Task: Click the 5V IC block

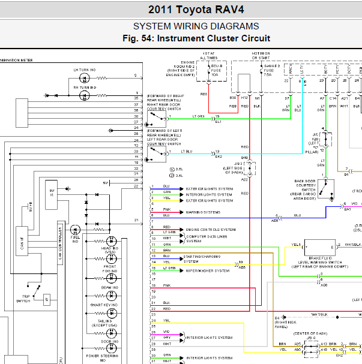Action: [x=51, y=195]
